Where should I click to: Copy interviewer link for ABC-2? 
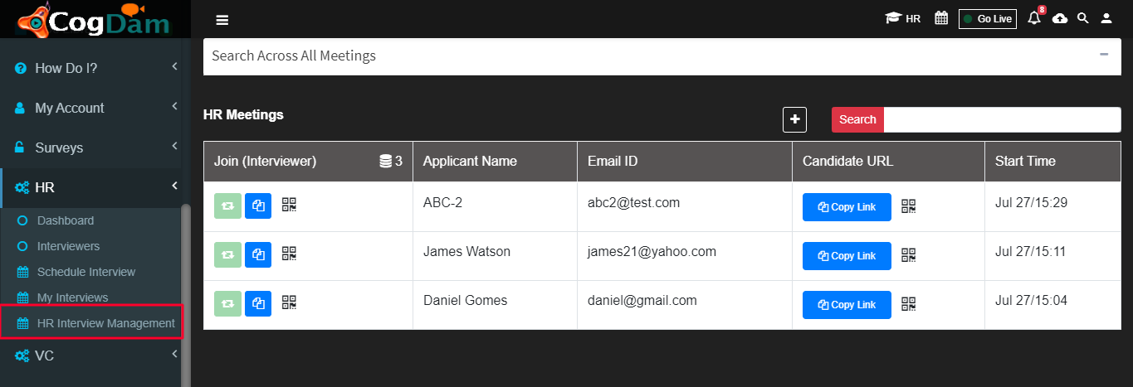258,206
